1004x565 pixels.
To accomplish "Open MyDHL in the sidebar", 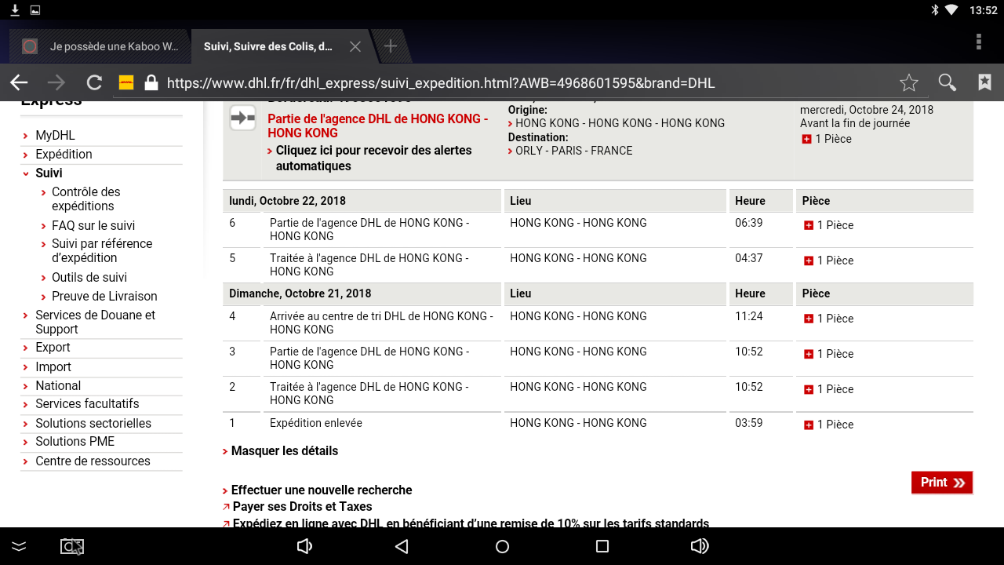I will click(x=55, y=136).
